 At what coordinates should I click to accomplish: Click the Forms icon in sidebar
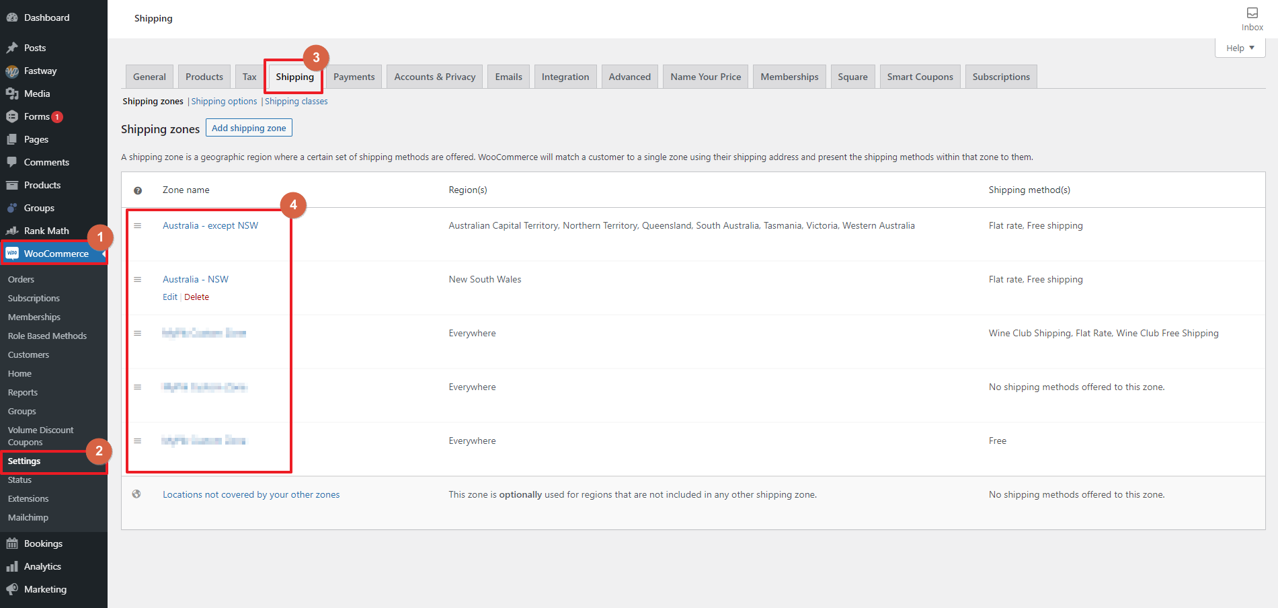(x=12, y=116)
